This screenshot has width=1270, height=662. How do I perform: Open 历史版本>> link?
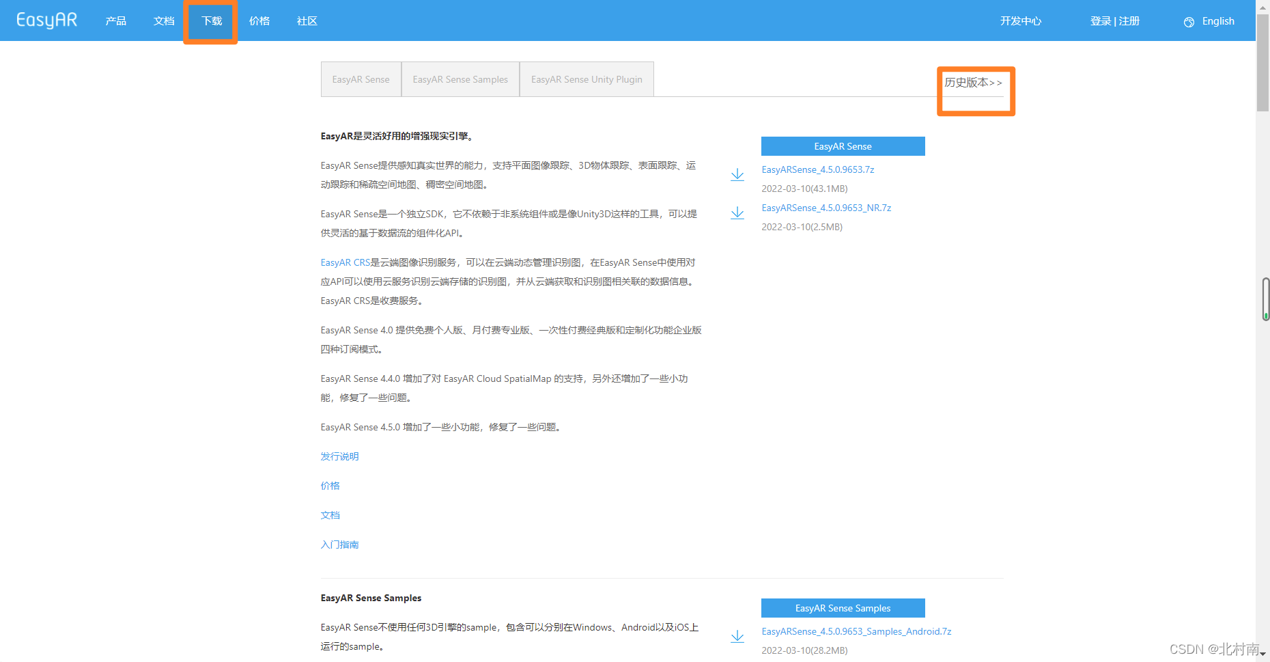[x=974, y=83]
